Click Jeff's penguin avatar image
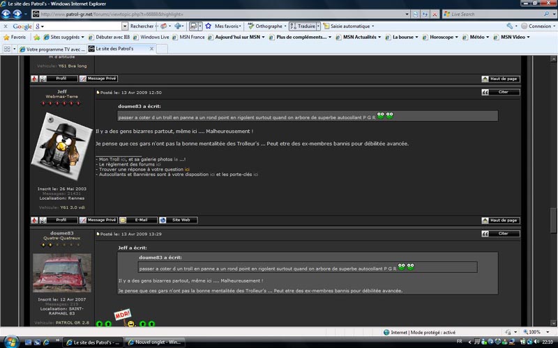The image size is (558, 348). click(62, 146)
